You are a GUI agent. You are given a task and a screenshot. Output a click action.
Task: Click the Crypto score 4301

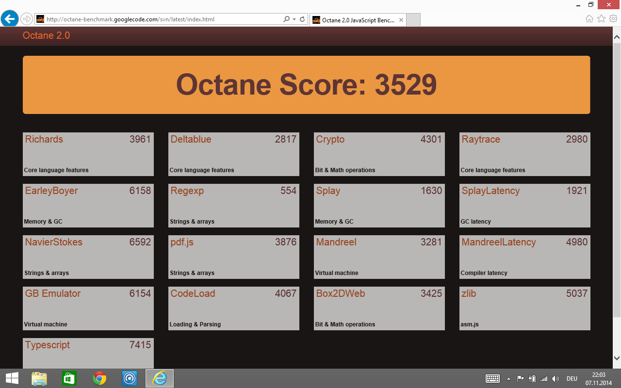431,139
